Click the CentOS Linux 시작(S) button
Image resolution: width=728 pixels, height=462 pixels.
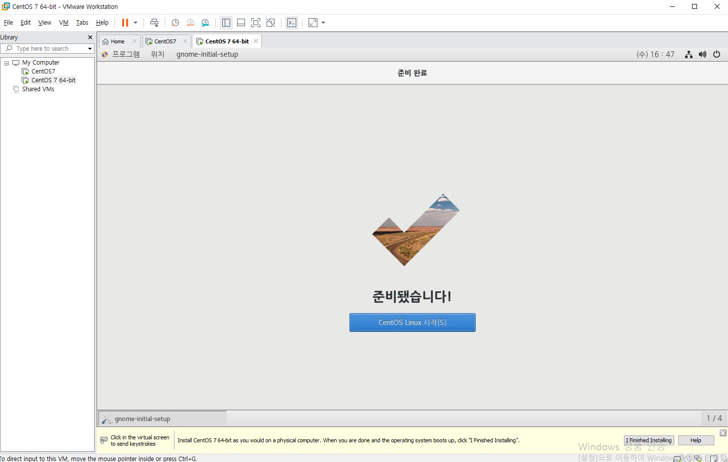point(413,322)
